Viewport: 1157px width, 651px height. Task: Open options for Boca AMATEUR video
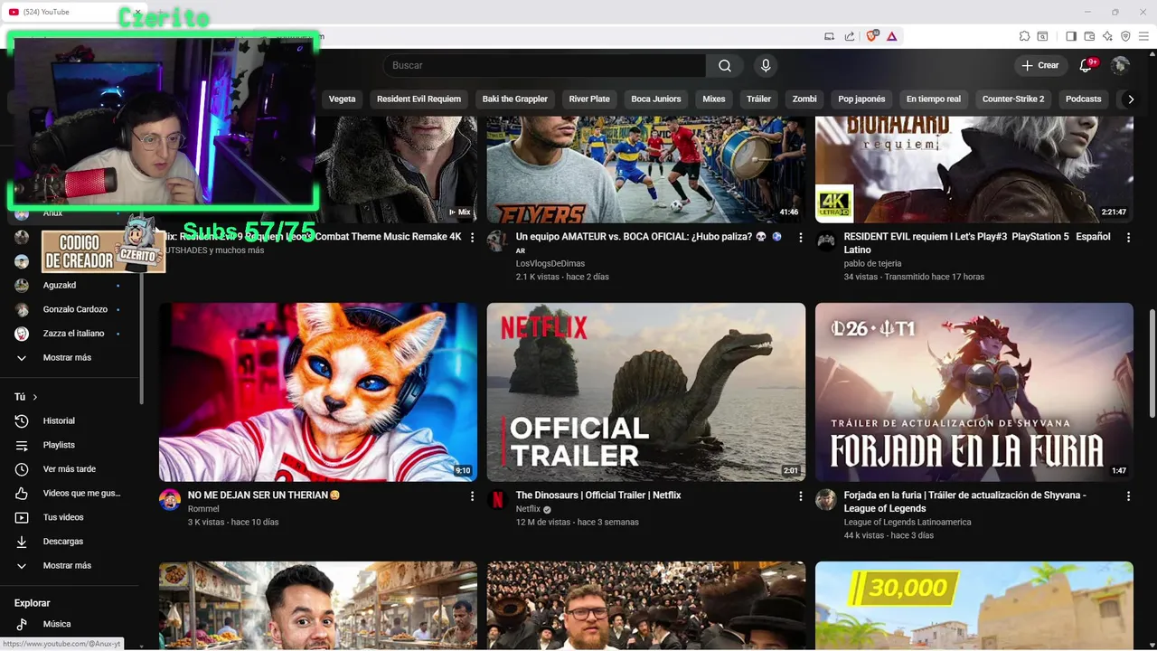800,237
